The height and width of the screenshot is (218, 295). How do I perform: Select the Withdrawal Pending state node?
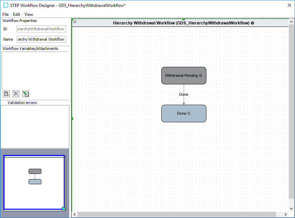pos(179,75)
